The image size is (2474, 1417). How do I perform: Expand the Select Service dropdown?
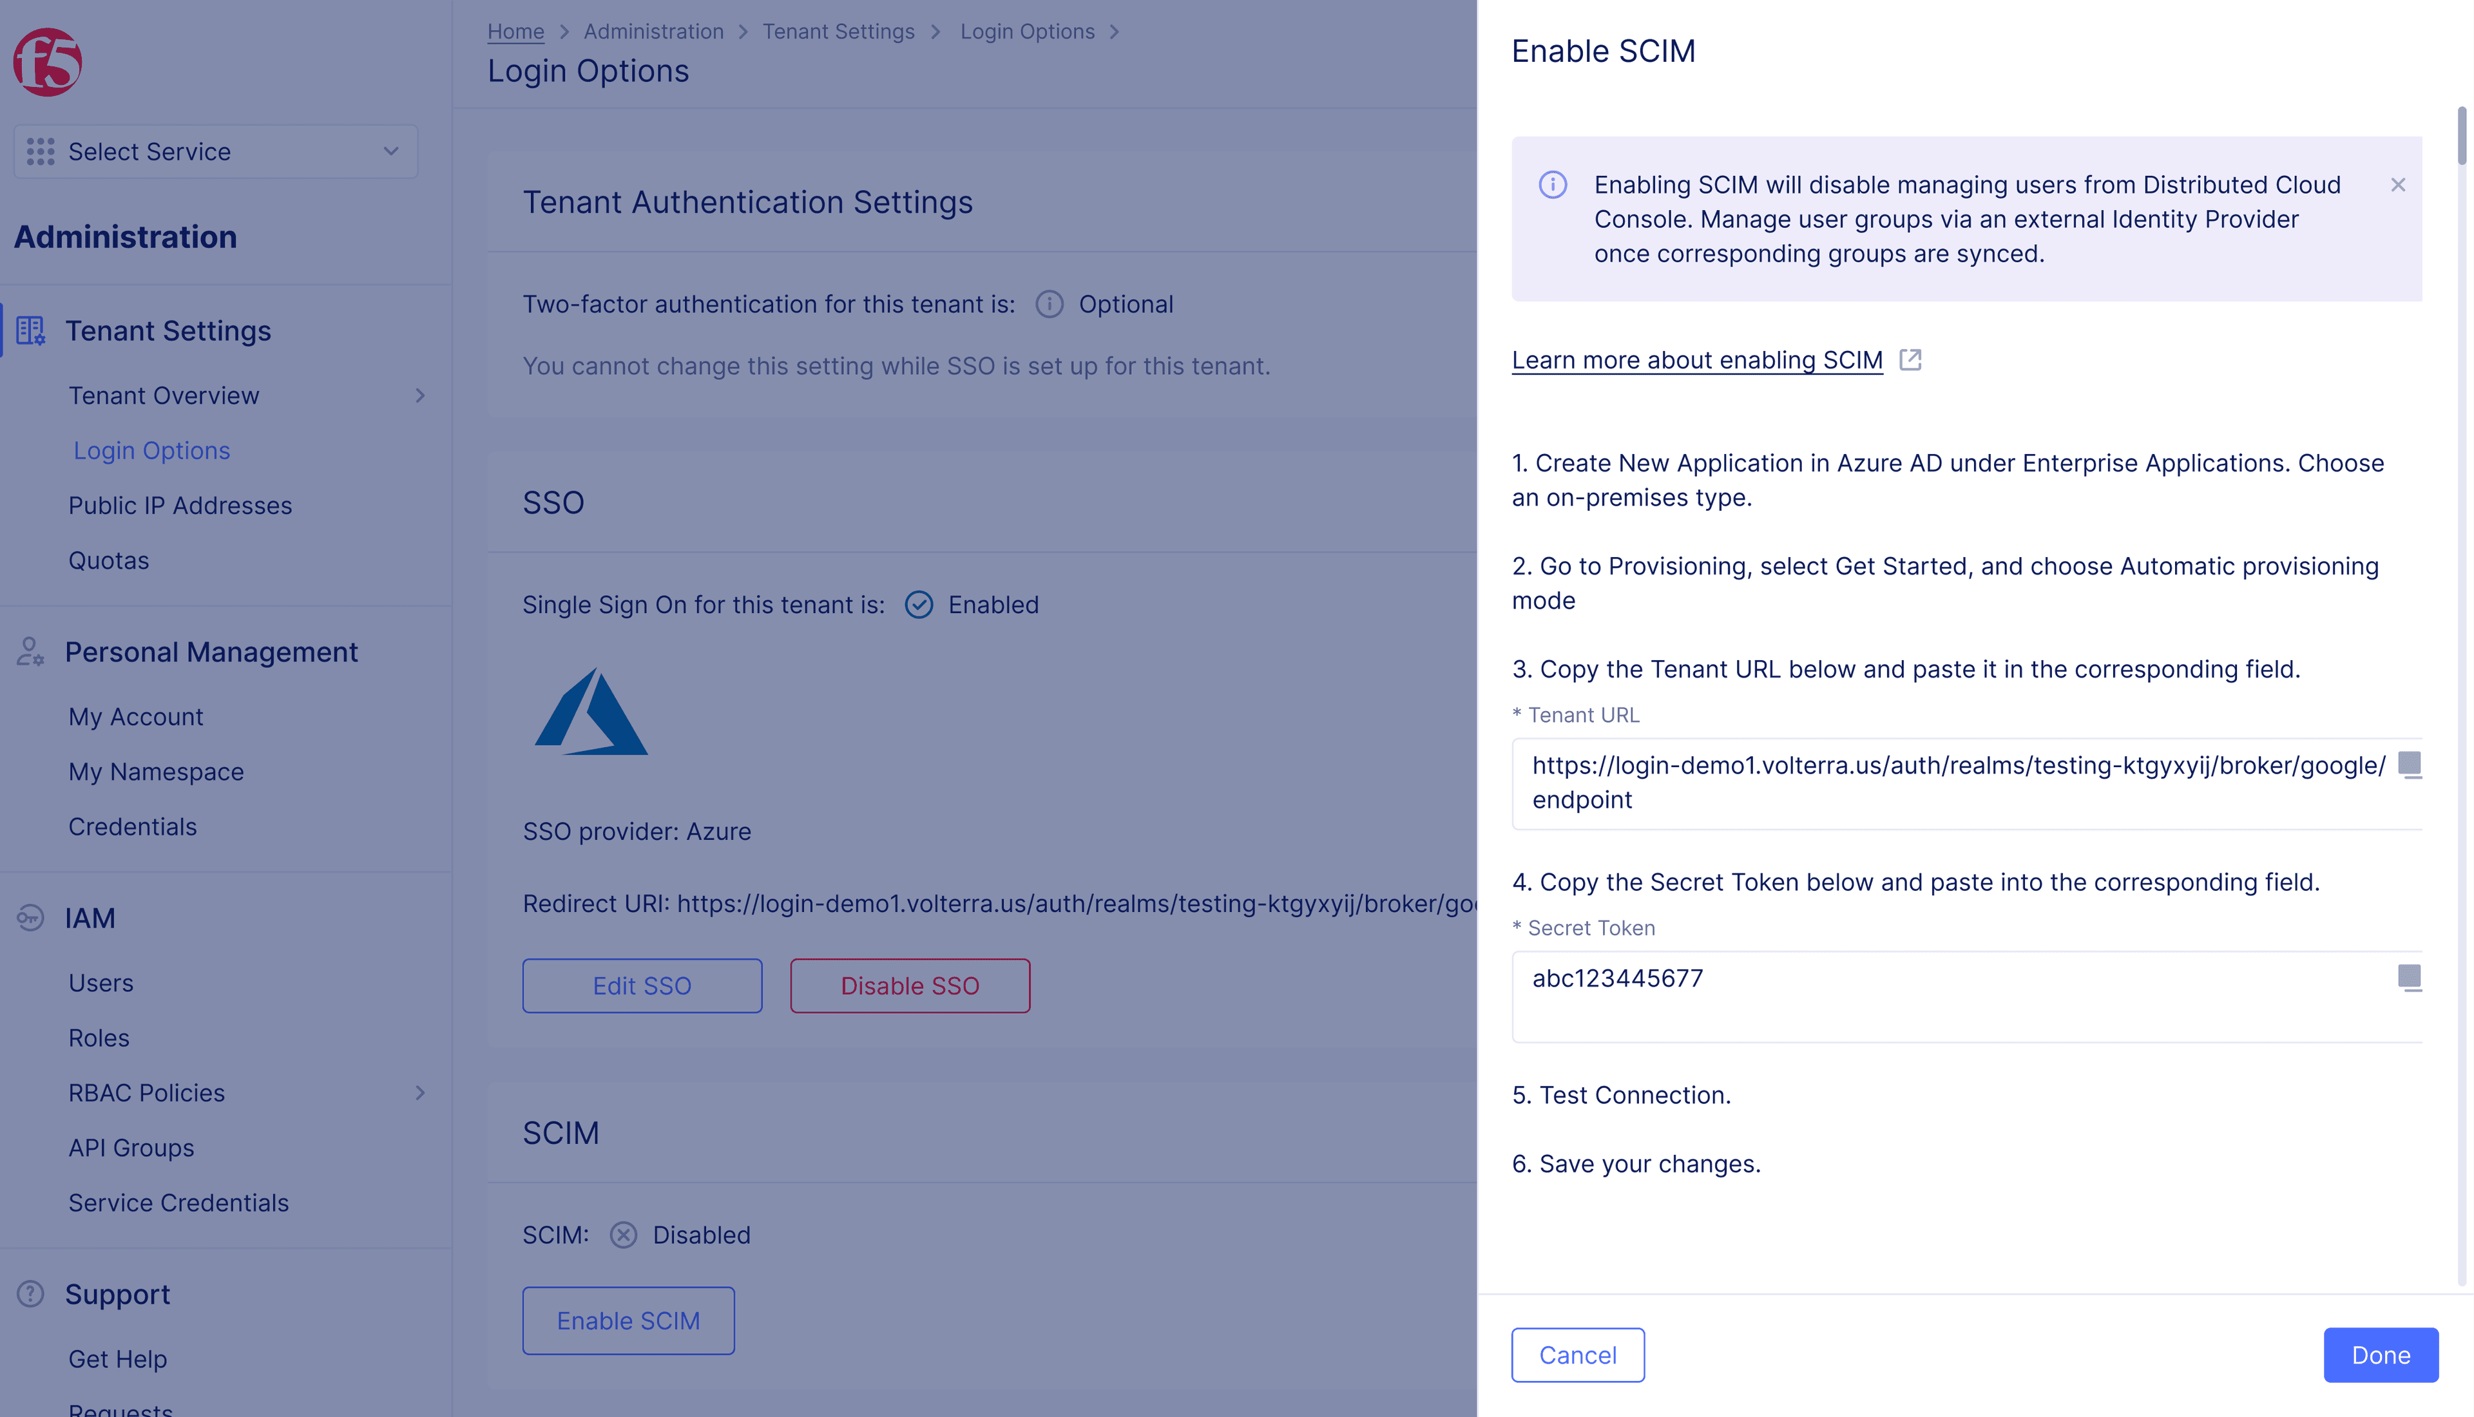216,152
